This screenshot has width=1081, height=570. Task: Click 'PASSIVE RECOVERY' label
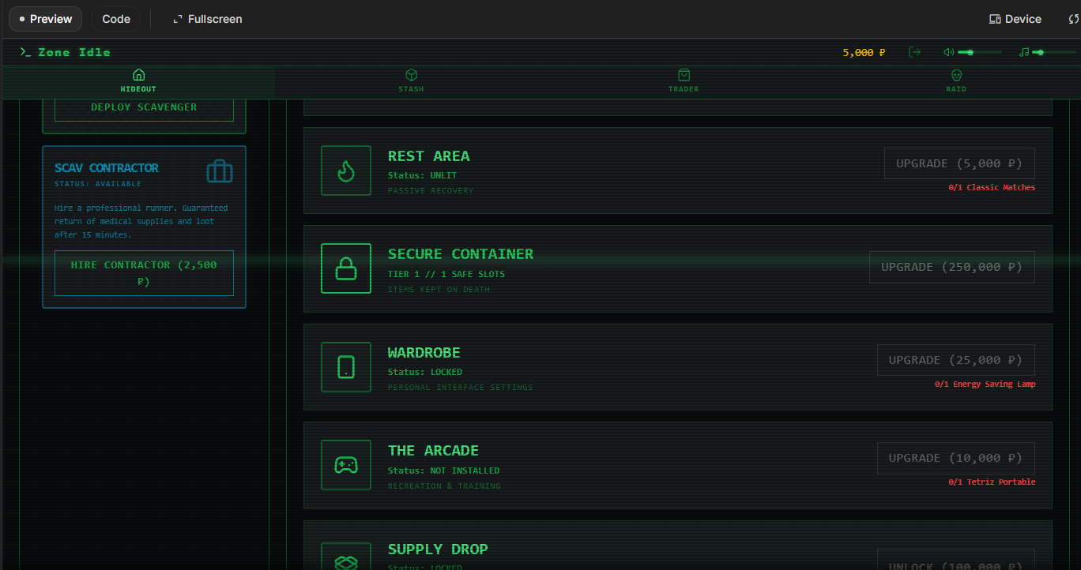[431, 191]
